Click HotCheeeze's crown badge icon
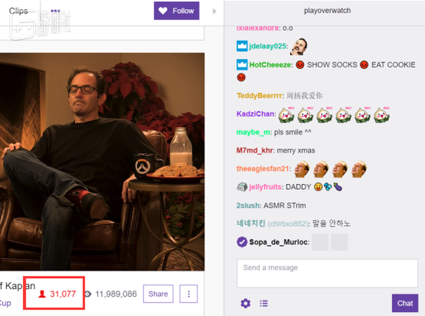425x316 pixels. 242,65
